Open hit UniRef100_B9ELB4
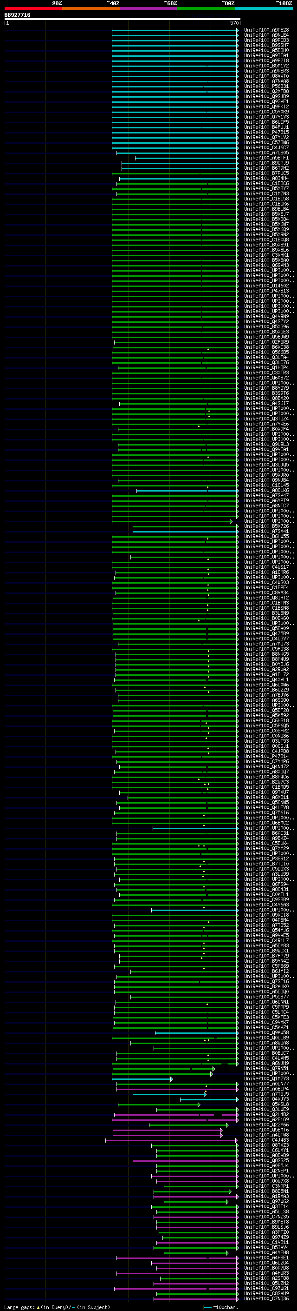297x1311 pixels. coord(266,209)
